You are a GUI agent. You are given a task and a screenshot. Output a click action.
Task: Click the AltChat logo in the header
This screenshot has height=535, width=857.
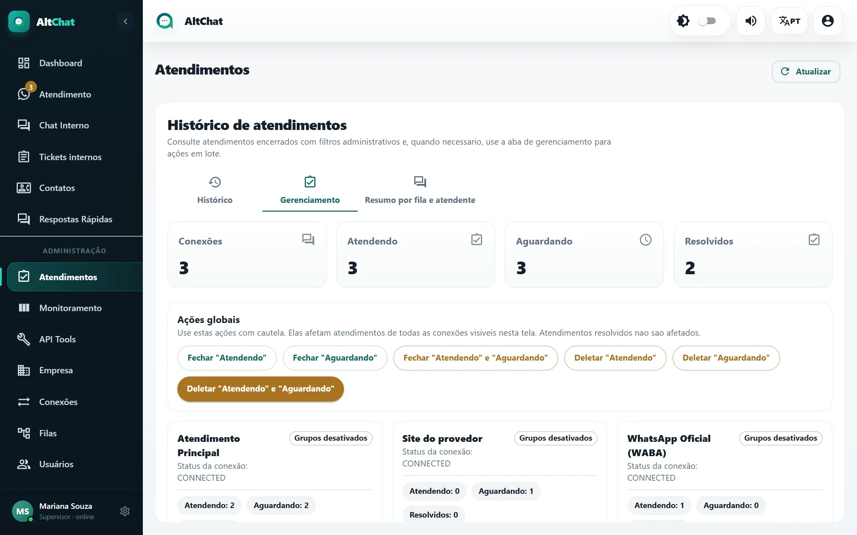pos(165,21)
